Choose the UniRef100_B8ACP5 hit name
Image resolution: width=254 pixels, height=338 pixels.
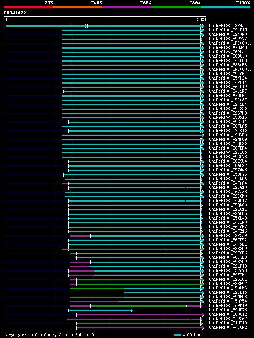pyautogui.click(x=228, y=214)
